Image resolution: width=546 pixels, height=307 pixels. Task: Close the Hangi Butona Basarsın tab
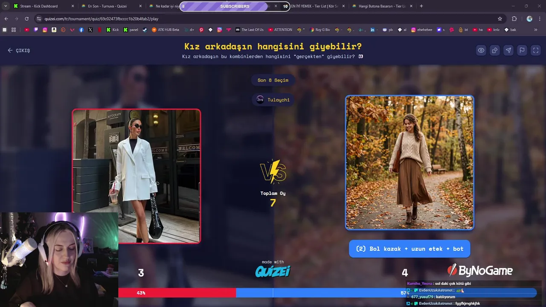(412, 6)
